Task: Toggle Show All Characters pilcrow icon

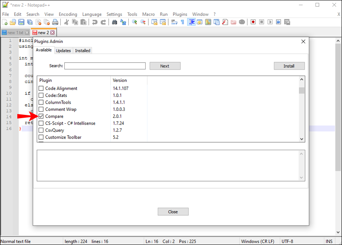Action: [x=183, y=22]
